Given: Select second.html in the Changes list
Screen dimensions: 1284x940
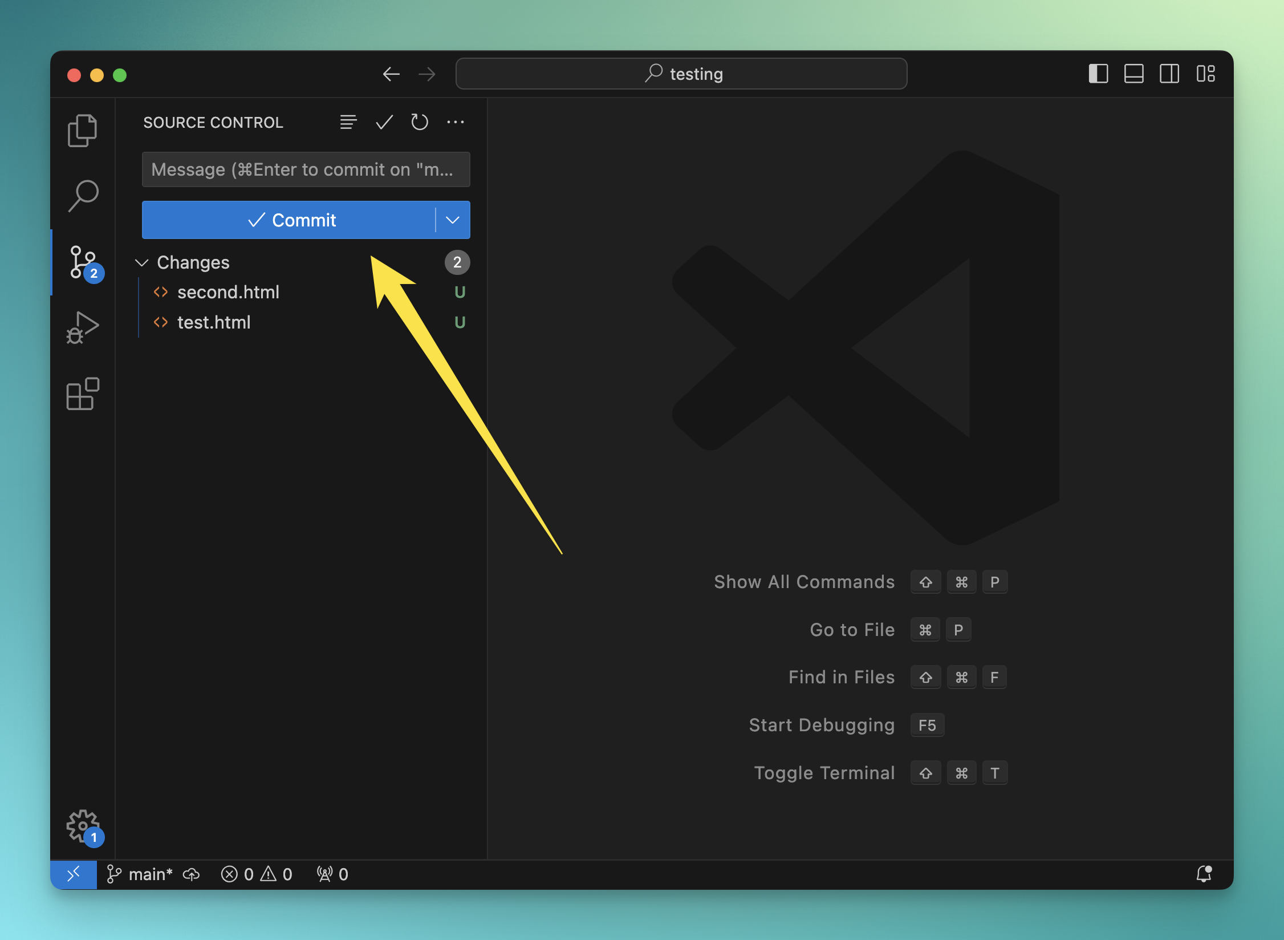Looking at the screenshot, I should click(228, 292).
